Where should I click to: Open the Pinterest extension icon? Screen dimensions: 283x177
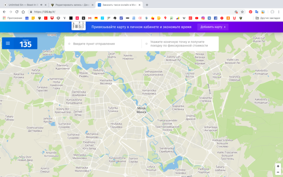tap(251, 12)
